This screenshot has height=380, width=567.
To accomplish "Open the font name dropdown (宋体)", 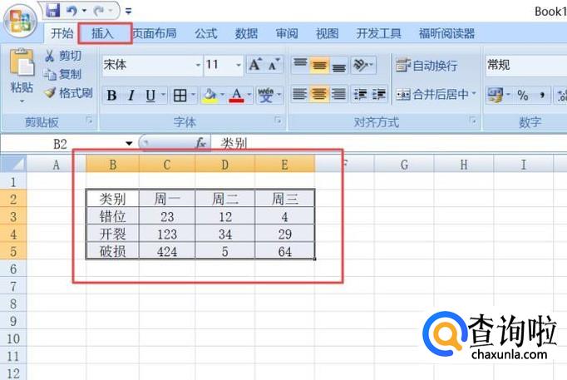I will coord(198,65).
